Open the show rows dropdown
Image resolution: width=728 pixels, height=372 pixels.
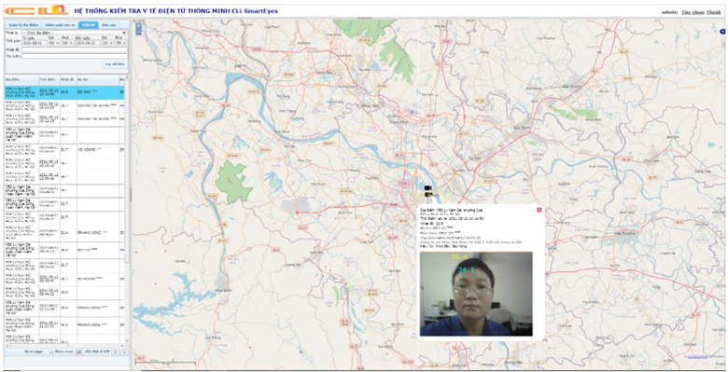click(x=79, y=352)
